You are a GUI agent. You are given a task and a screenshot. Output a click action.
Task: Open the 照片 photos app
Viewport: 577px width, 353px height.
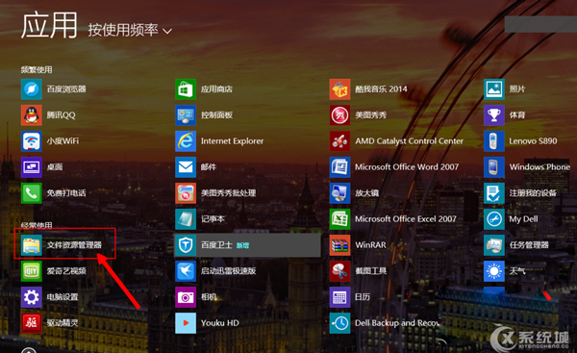(505, 89)
